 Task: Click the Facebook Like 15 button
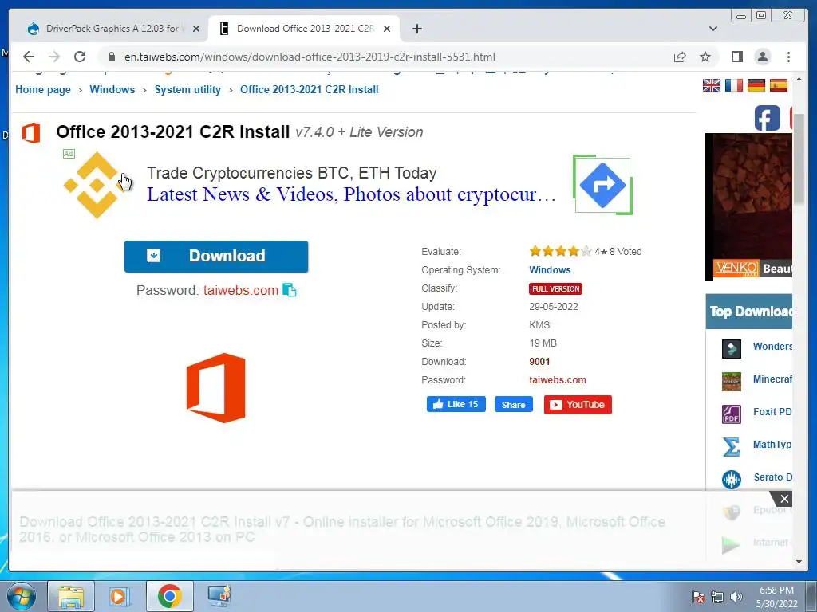pyautogui.click(x=456, y=404)
